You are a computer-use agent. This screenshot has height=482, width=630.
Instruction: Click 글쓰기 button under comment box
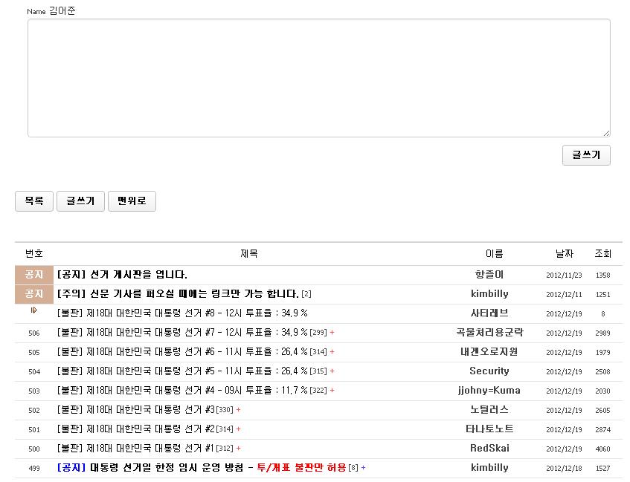586,155
